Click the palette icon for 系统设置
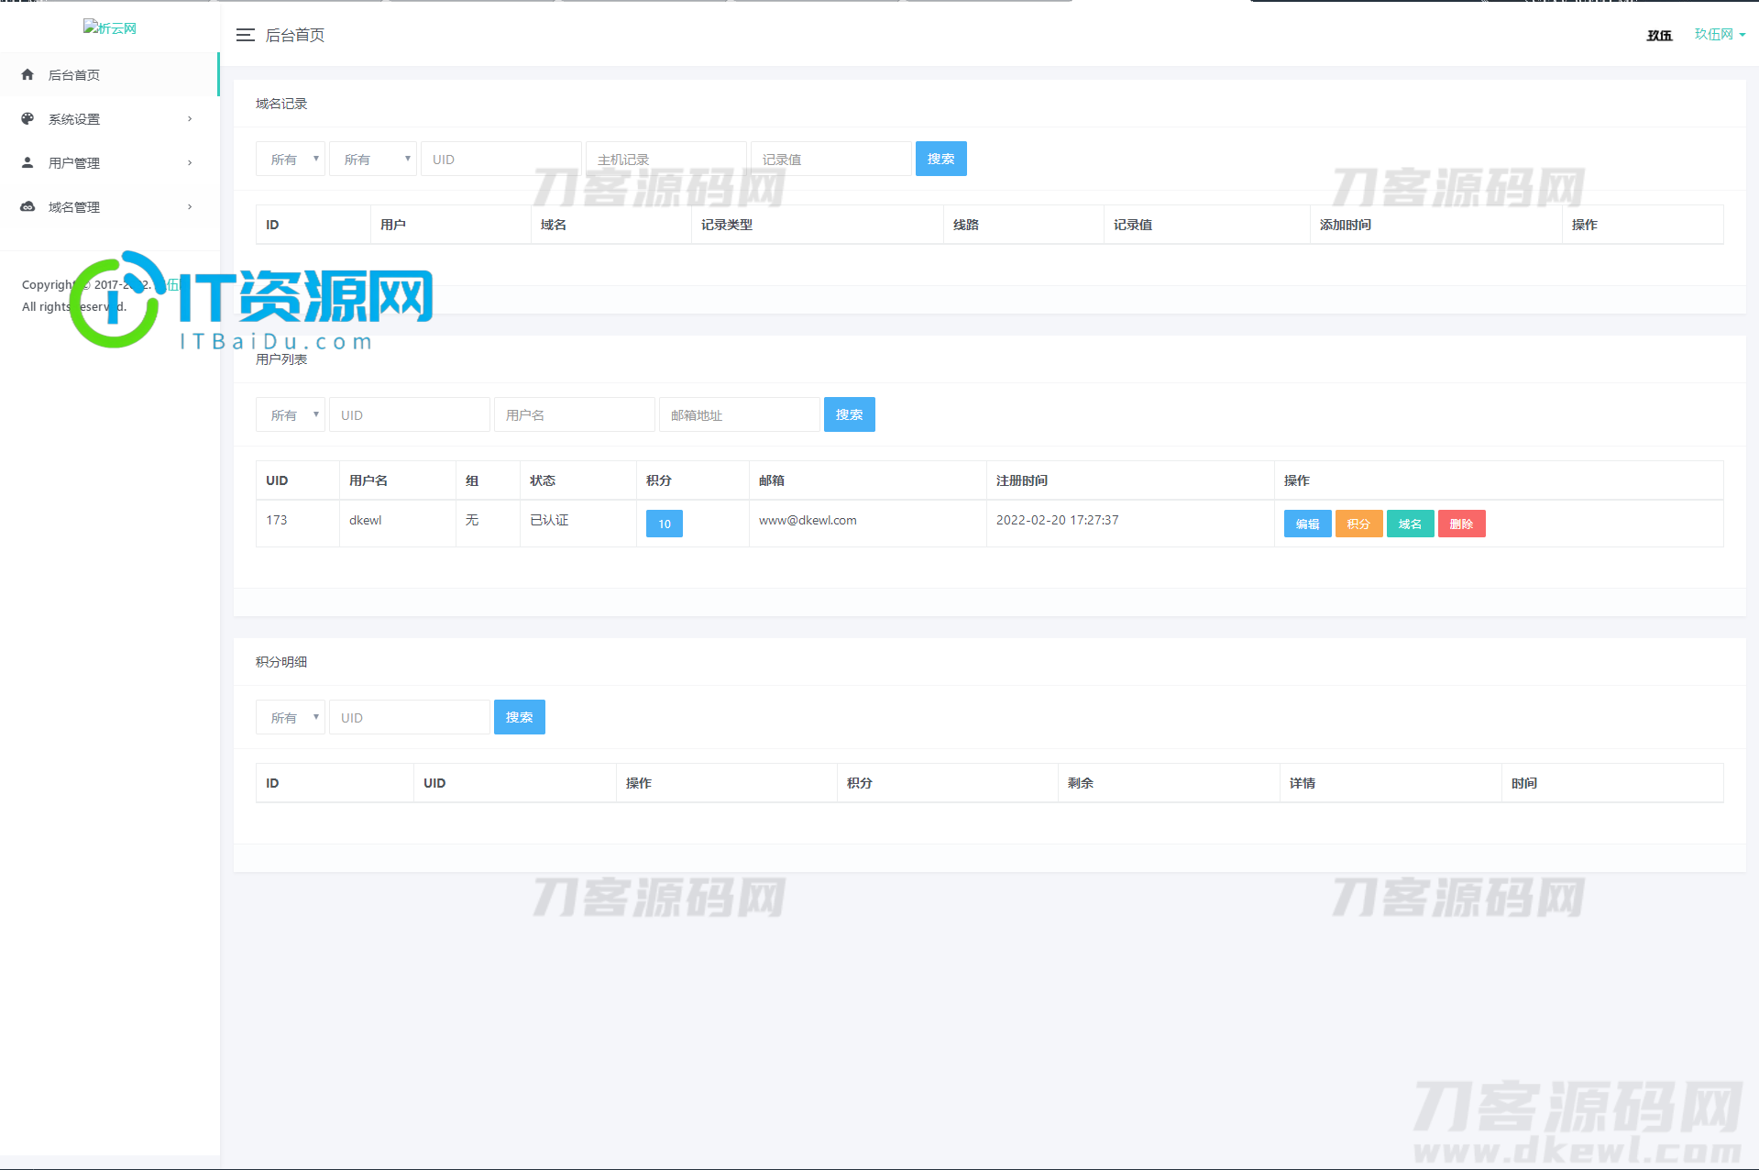The image size is (1759, 1170). (x=27, y=118)
